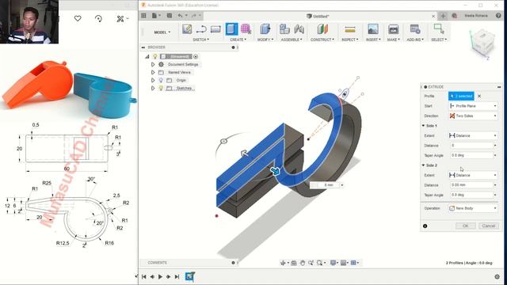Click the Insert image icon
Image resolution: width=507 pixels, height=285 pixels.
(x=373, y=29)
